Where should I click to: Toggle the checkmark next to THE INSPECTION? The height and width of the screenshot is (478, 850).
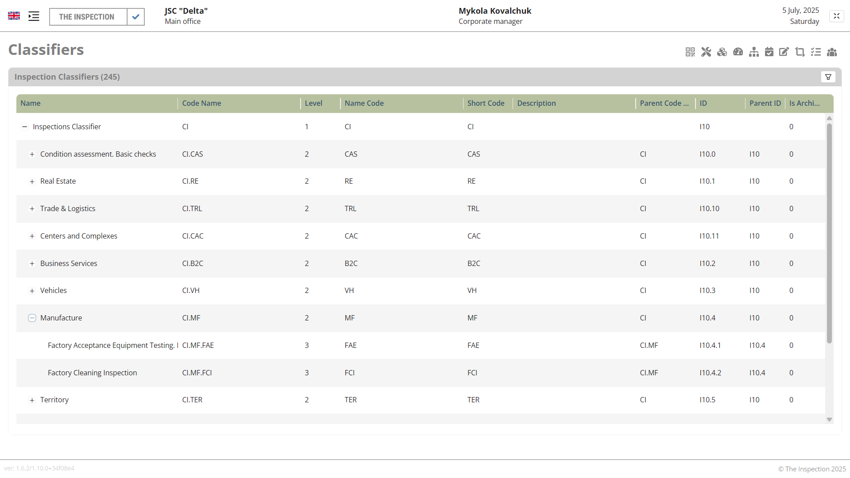coord(135,17)
